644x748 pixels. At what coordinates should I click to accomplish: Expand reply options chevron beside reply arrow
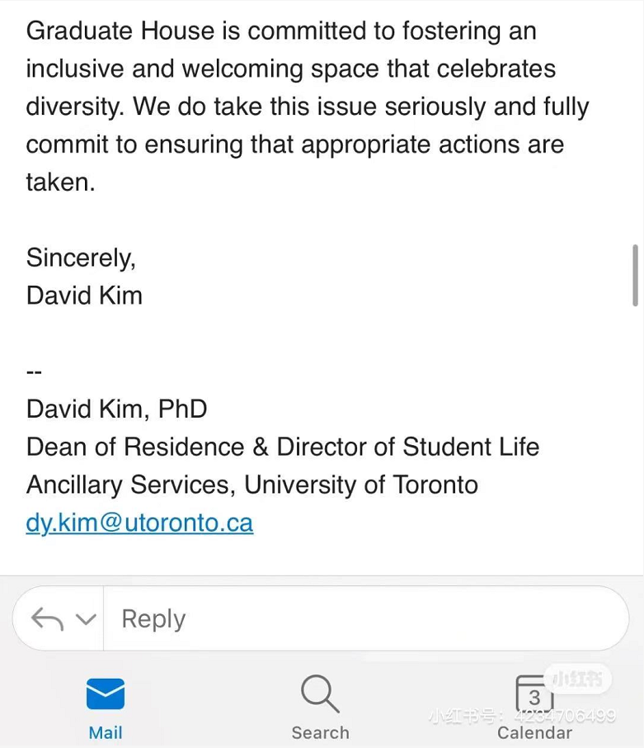(85, 619)
